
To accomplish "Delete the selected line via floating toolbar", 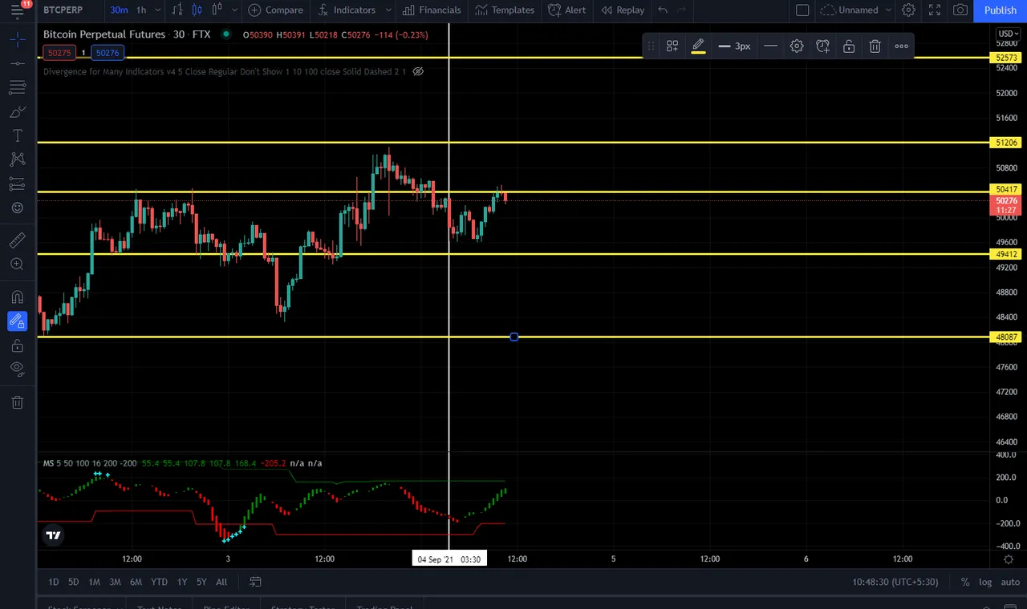I will coord(875,46).
